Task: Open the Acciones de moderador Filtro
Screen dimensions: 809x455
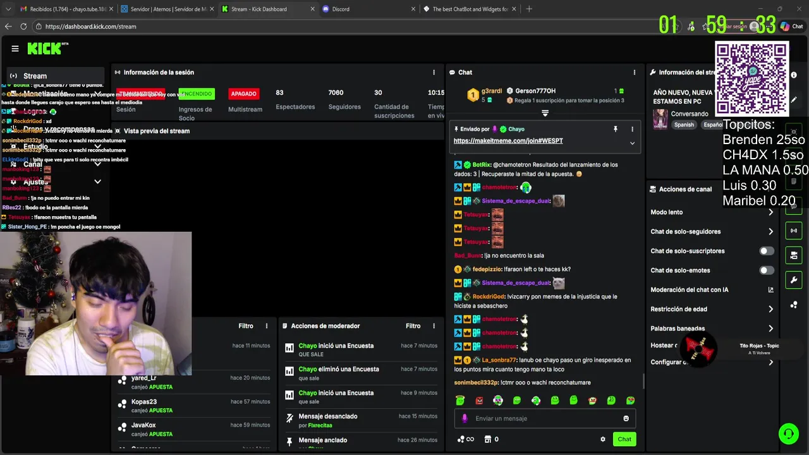Action: tap(413, 326)
